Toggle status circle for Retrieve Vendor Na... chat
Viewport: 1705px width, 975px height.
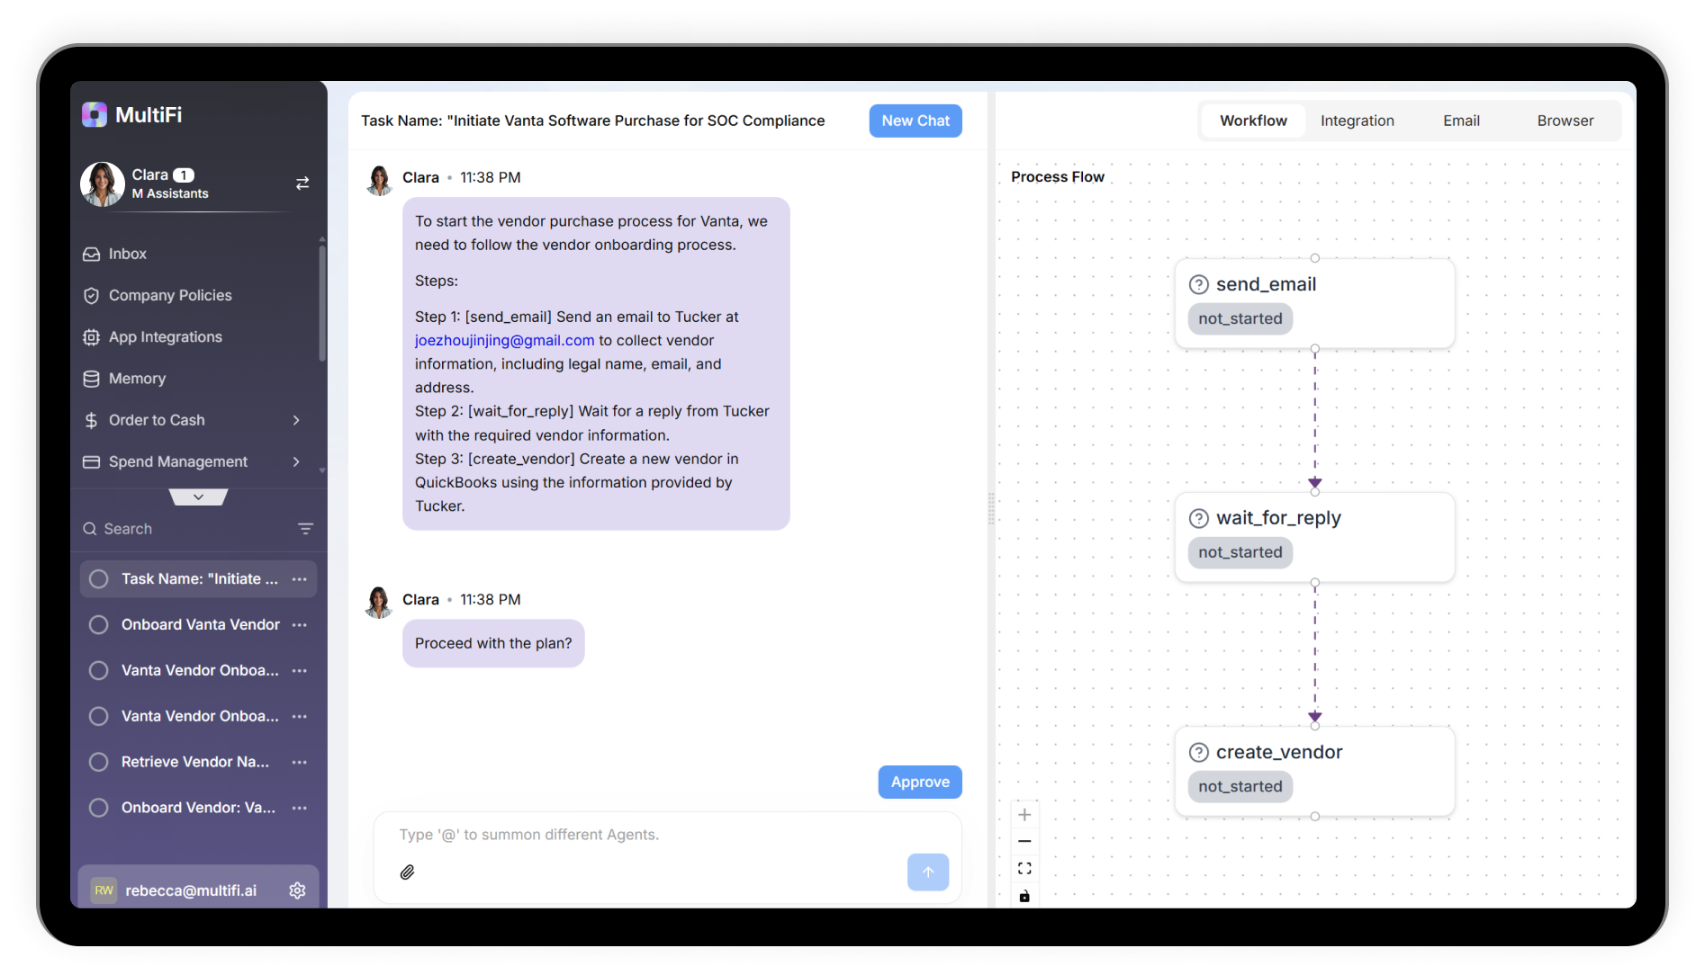(x=99, y=762)
